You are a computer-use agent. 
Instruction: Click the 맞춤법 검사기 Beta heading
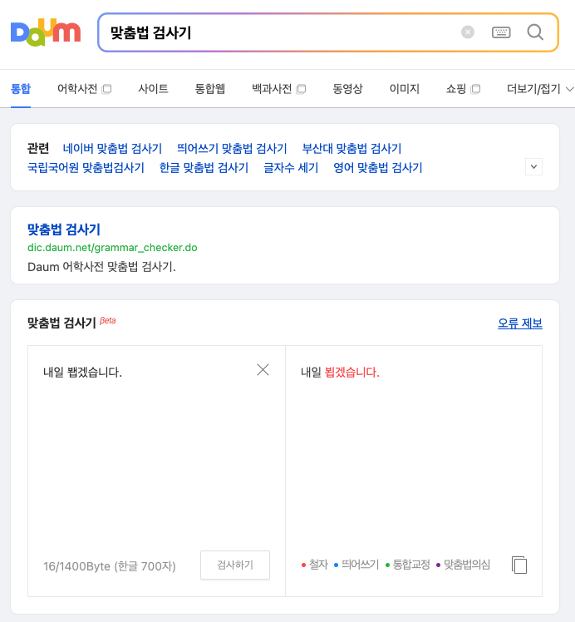click(x=71, y=323)
